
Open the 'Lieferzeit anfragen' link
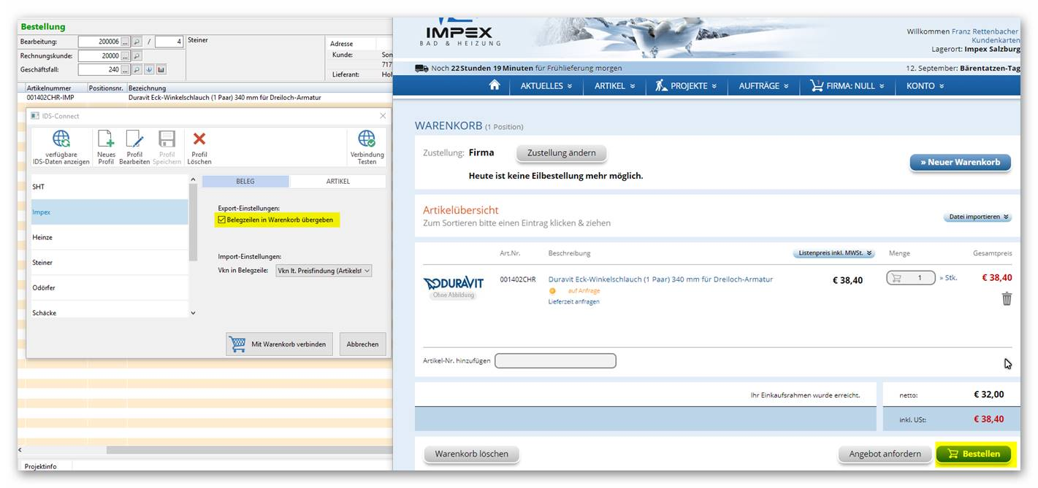pos(573,301)
